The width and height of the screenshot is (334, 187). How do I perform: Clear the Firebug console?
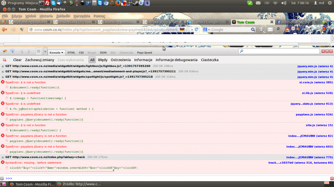17,60
